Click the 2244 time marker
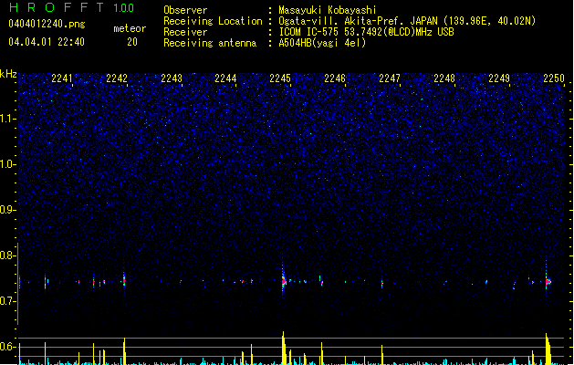This screenshot has width=574, height=365. [225, 78]
